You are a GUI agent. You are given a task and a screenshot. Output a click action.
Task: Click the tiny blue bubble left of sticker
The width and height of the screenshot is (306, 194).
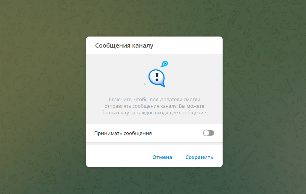pyautogui.click(x=144, y=84)
